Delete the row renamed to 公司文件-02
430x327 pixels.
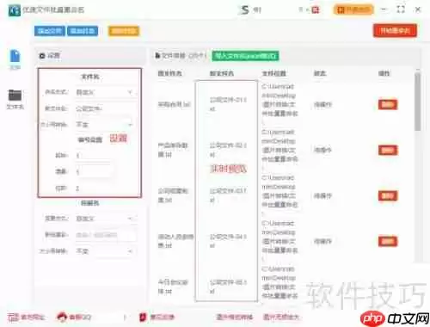pyautogui.click(x=388, y=150)
